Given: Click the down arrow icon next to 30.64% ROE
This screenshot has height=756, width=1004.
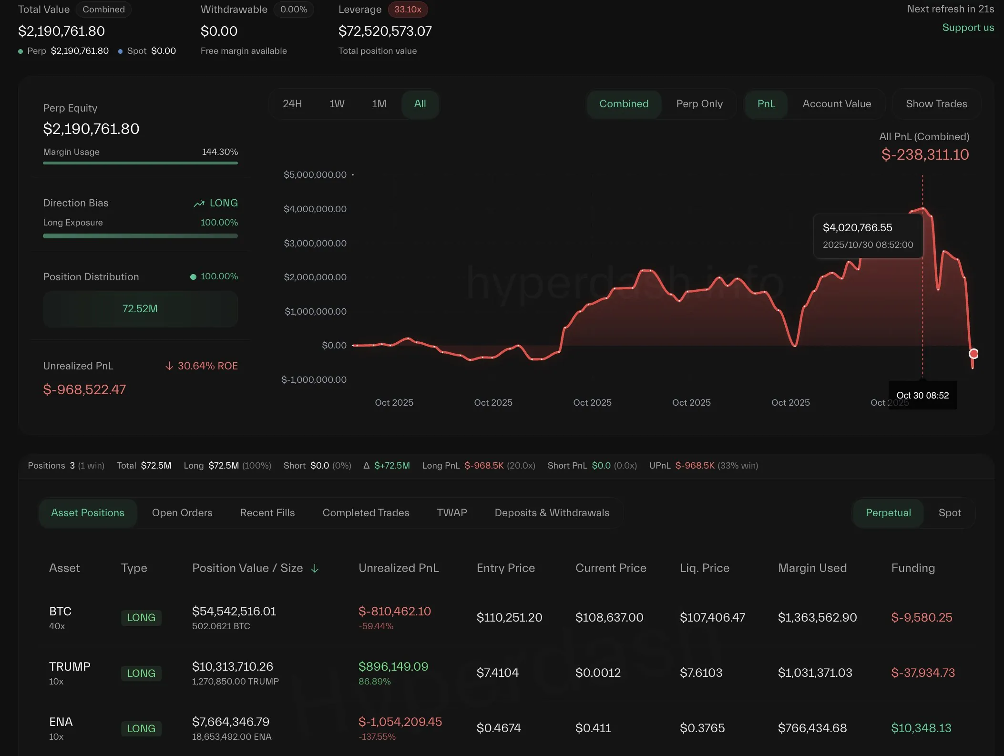Looking at the screenshot, I should point(169,366).
